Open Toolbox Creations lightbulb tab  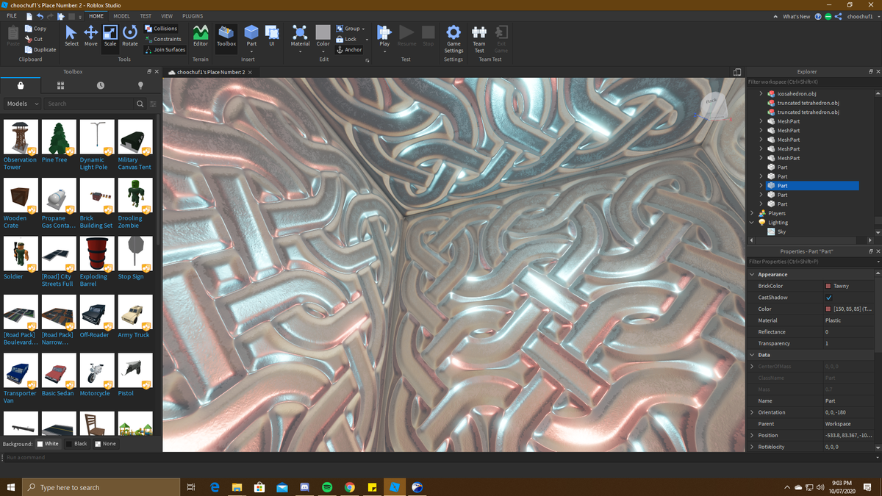(x=140, y=85)
